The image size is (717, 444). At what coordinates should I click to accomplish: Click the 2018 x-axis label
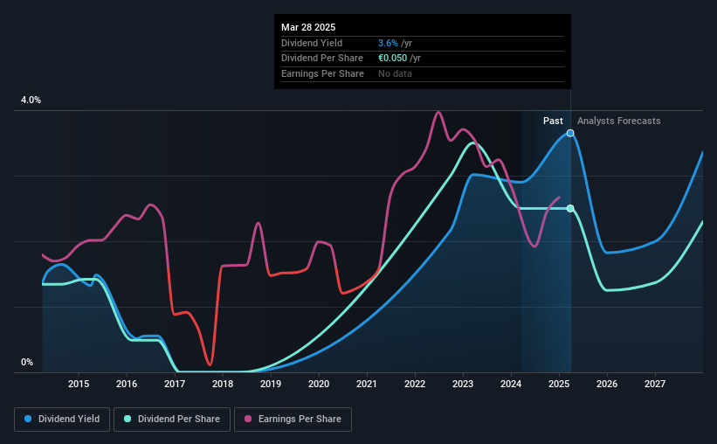[223, 384]
